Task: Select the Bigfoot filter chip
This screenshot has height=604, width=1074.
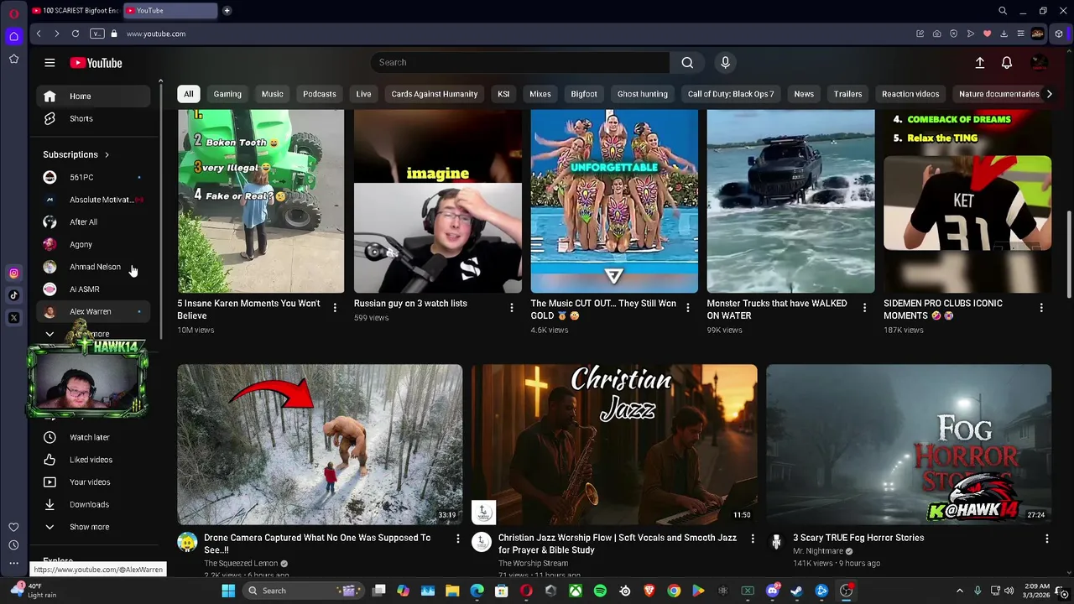Action: tap(584, 94)
